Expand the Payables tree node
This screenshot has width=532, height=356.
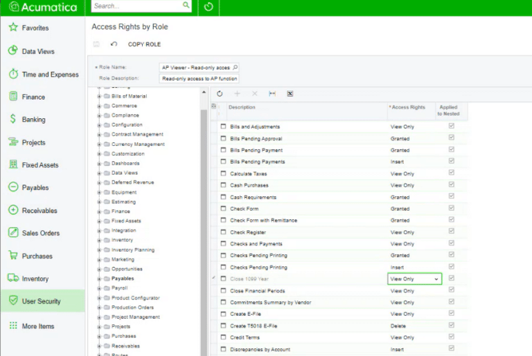(x=99, y=279)
